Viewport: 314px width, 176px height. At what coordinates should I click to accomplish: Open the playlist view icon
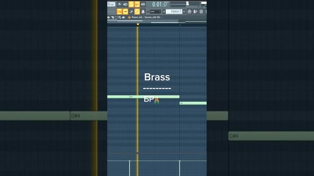coord(189,12)
